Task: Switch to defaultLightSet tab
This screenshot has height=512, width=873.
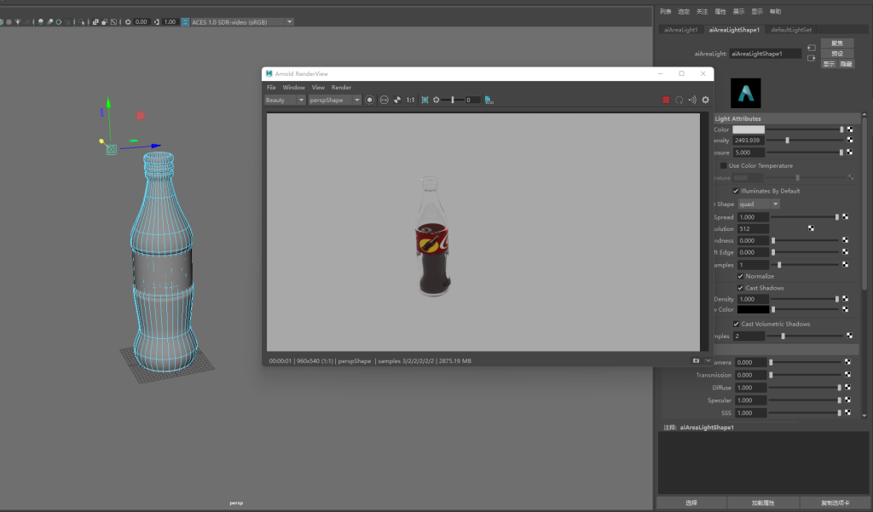Action: 791,30
